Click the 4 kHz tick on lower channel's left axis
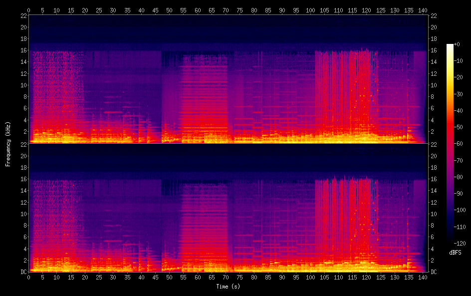This screenshot has height=296, width=471. point(24,249)
